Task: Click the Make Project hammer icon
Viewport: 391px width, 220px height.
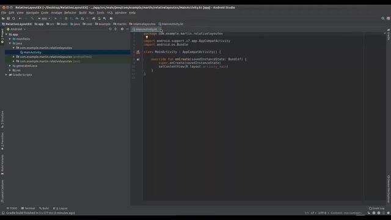Action: click(x=32, y=18)
